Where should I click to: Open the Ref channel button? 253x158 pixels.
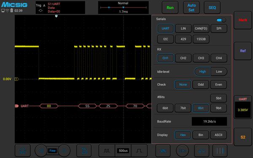click(x=243, y=51)
